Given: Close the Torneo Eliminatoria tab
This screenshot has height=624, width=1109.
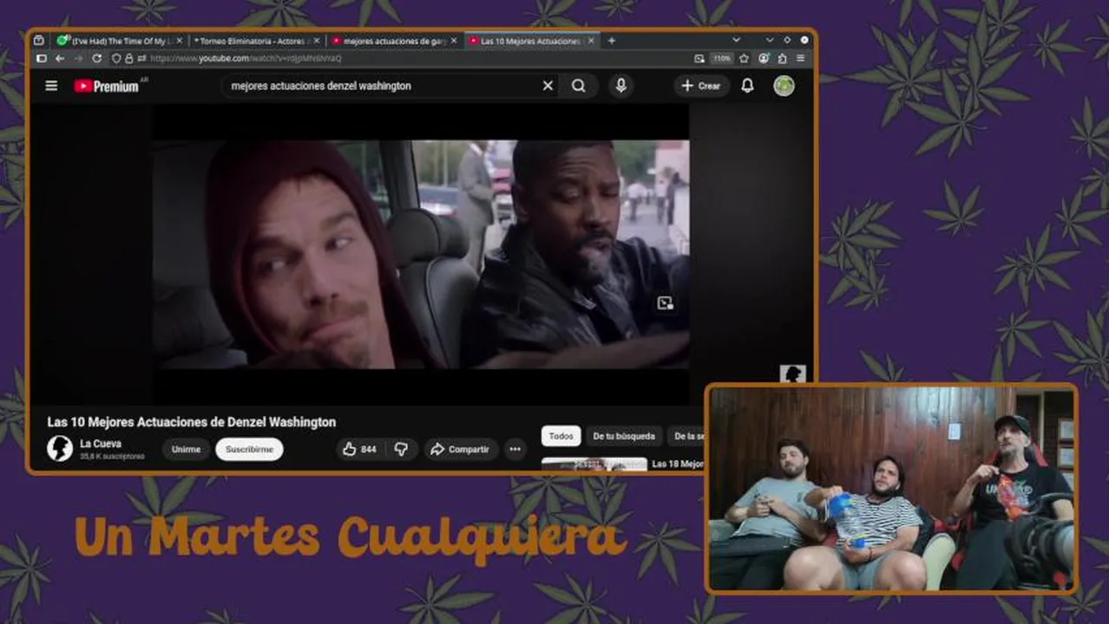Looking at the screenshot, I should tap(317, 40).
